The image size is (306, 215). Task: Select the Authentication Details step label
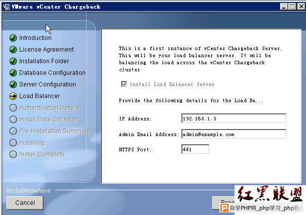click(x=49, y=108)
